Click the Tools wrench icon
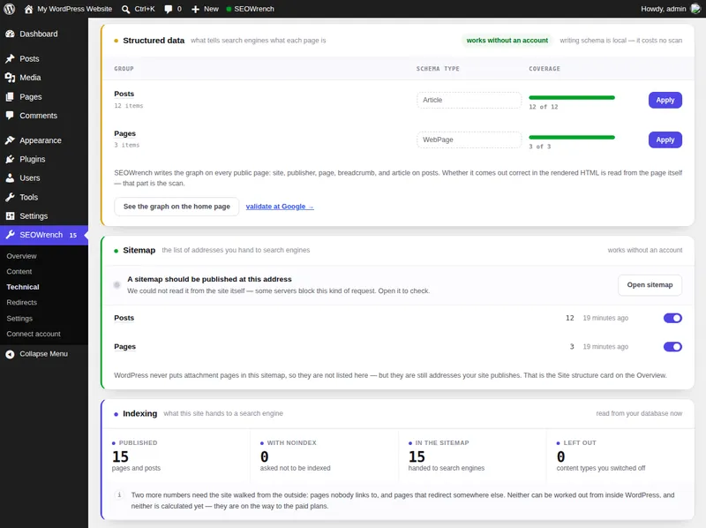Image resolution: width=706 pixels, height=528 pixels. pos(10,197)
